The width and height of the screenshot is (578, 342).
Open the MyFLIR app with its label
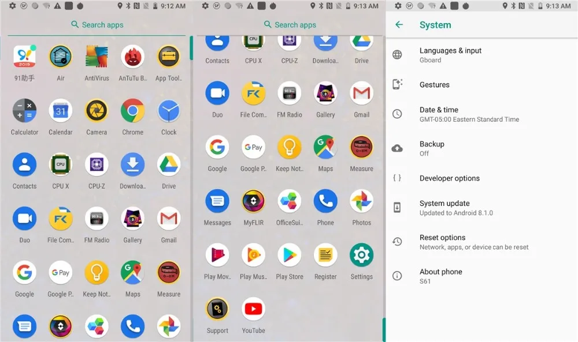pyautogui.click(x=254, y=208)
